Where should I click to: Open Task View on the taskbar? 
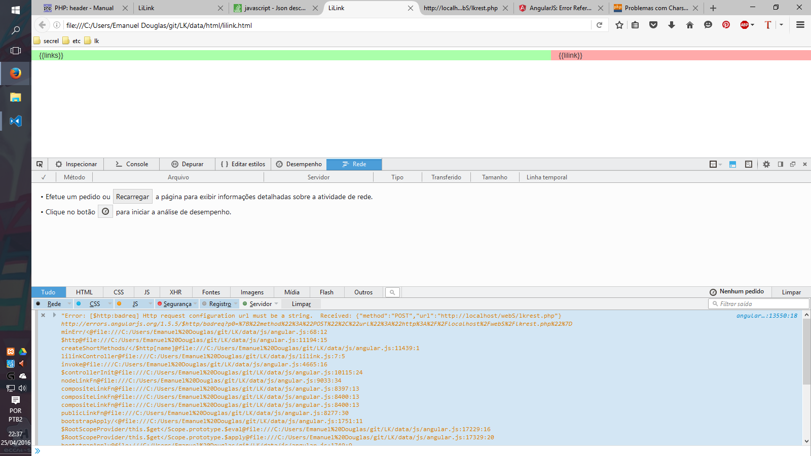[x=16, y=51]
